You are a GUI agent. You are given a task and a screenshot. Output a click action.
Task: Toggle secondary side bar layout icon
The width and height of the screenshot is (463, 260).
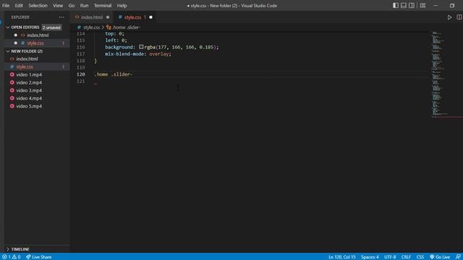[x=412, y=6]
